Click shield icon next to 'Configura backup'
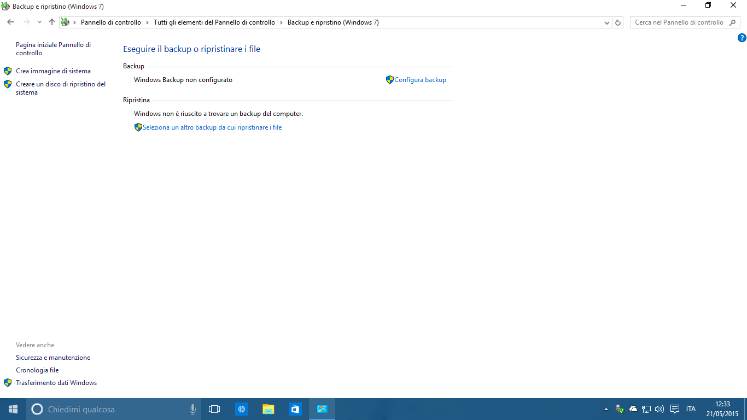The image size is (747, 420). coord(390,80)
